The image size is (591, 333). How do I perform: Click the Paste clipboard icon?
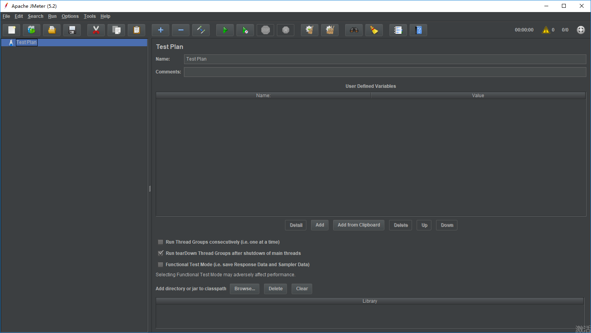click(x=136, y=30)
